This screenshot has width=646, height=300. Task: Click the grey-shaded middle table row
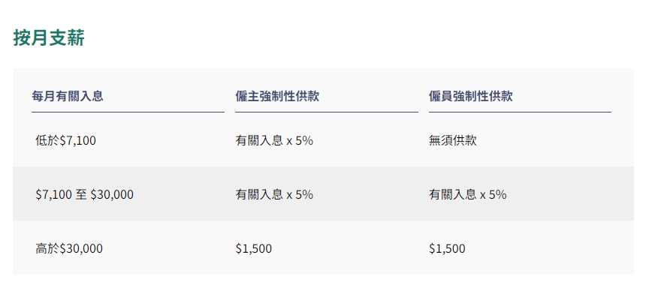[x=323, y=193]
